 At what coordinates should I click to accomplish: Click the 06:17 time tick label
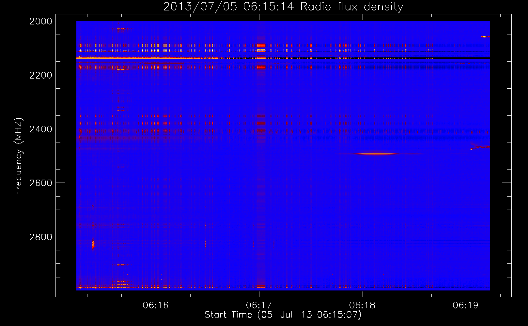tap(259, 305)
